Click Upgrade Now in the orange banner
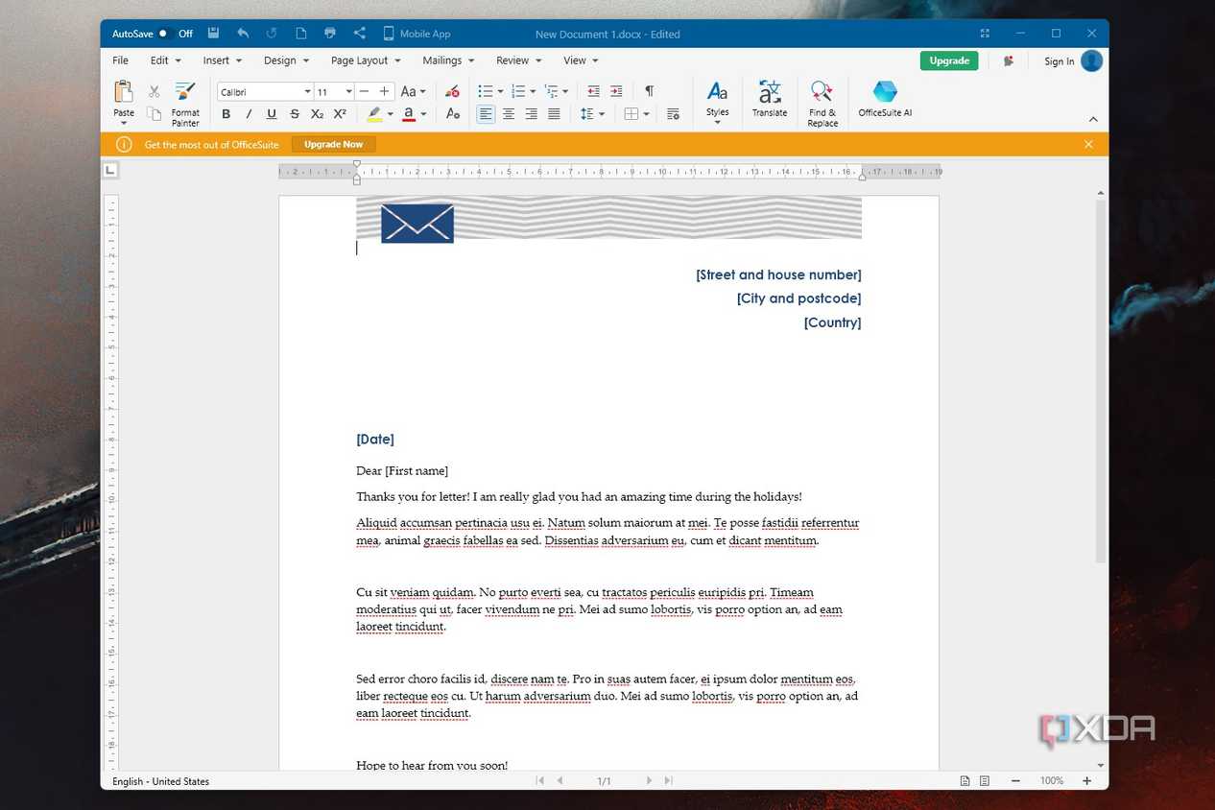The width and height of the screenshot is (1215, 810). click(x=333, y=144)
